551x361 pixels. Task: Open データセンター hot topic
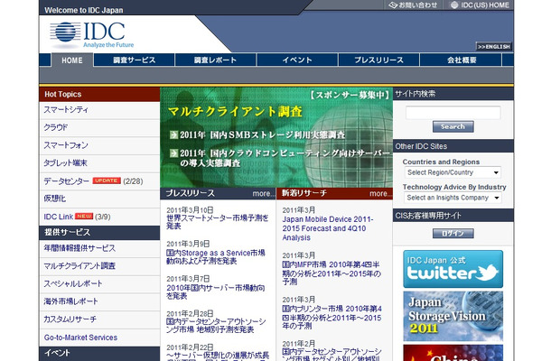pos(67,181)
